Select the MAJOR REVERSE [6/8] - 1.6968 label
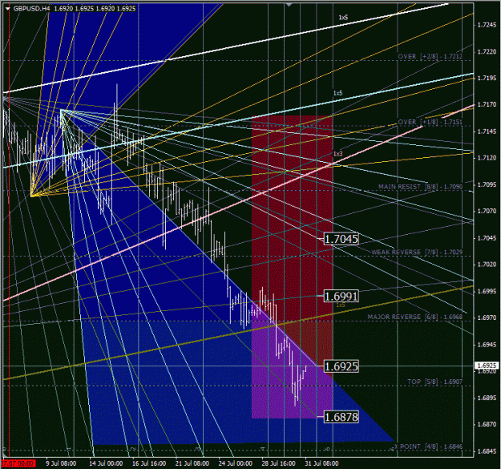Image resolution: width=501 pixels, height=469 pixels. pos(414,317)
